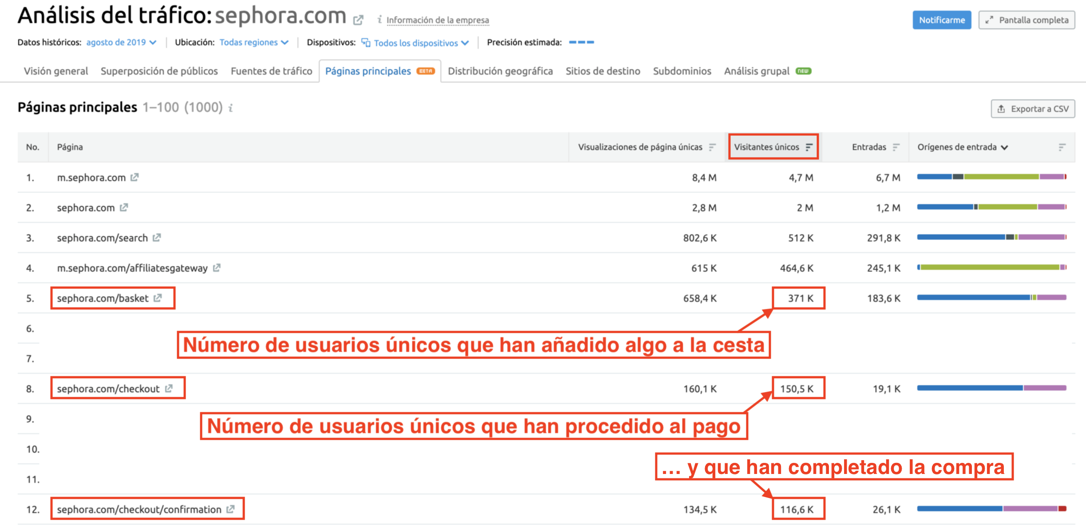Screen dimensions: 1086x529
Task: Click the sephora.com/checkout page link
Action: (108, 389)
